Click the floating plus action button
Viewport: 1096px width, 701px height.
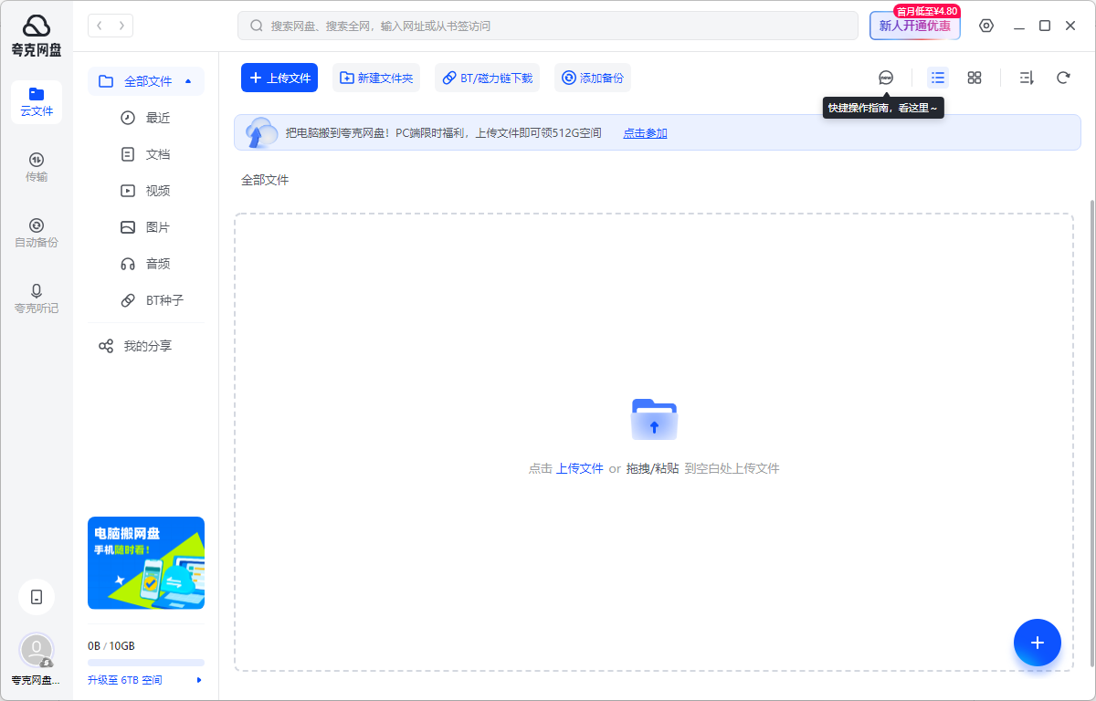click(x=1037, y=643)
